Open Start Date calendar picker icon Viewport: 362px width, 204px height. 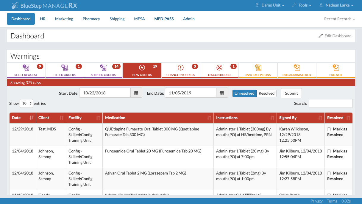(x=136, y=93)
